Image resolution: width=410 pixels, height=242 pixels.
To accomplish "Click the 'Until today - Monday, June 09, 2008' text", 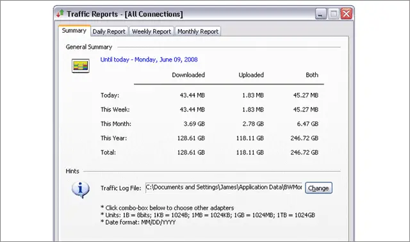I will [x=149, y=60].
